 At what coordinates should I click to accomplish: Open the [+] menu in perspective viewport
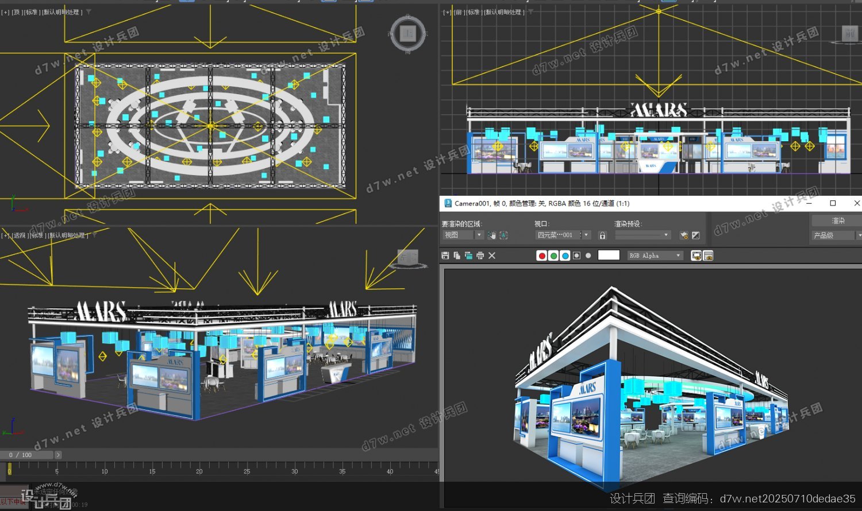pyautogui.click(x=5, y=235)
